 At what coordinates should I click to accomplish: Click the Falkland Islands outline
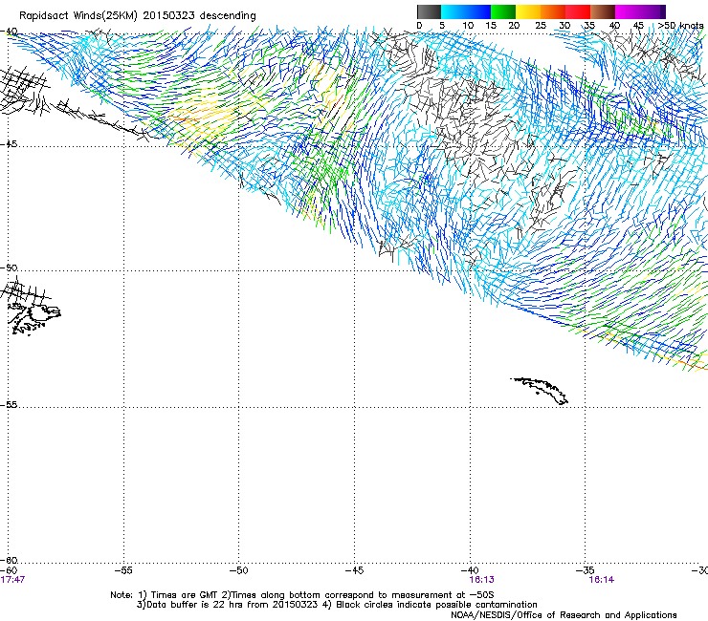click(x=34, y=318)
